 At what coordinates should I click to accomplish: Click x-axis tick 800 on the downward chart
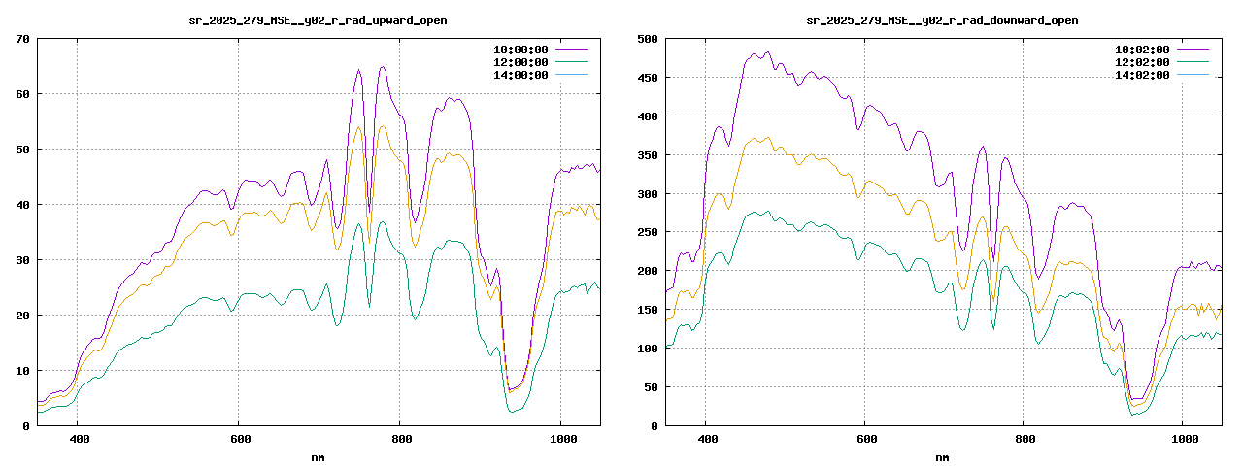tap(1025, 439)
